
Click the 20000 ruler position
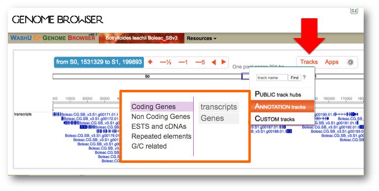tap(87, 99)
